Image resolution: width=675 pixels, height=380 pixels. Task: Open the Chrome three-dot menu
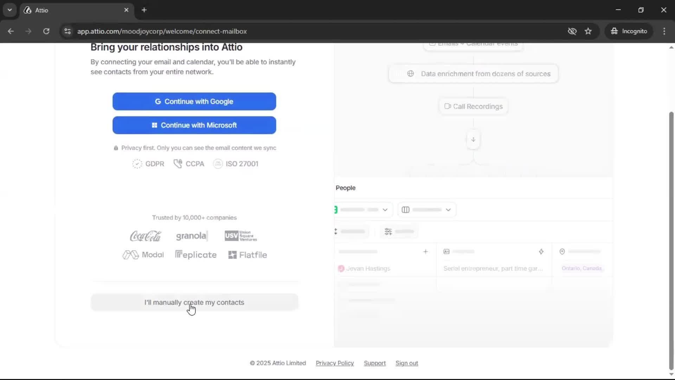pyautogui.click(x=664, y=31)
